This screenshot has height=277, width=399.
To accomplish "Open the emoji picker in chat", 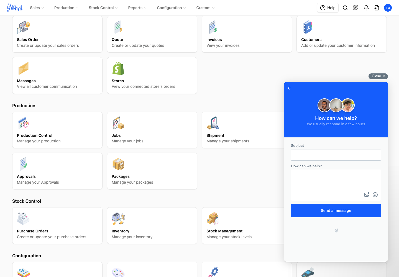I will tap(375, 195).
